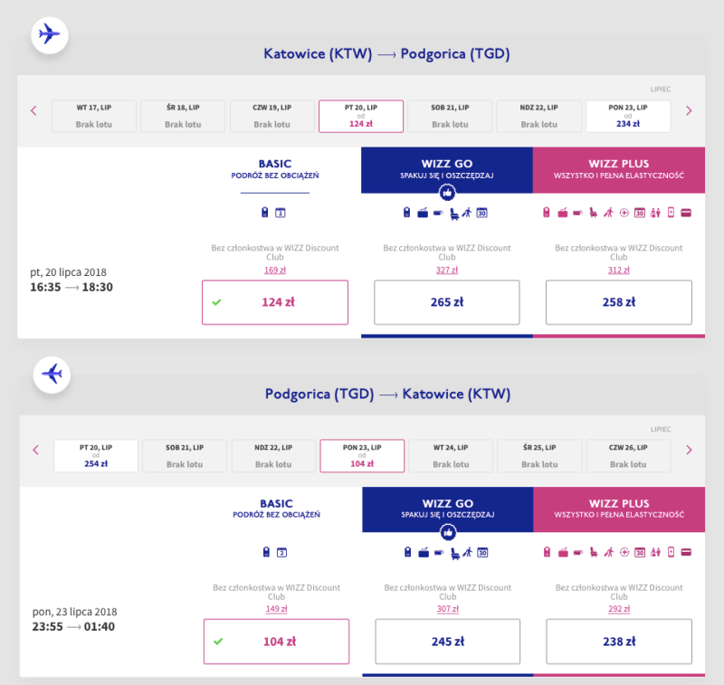Screen dimensions: 724x685
Task: Select outbound BASIC fare 124 zł
Action: 275,302
